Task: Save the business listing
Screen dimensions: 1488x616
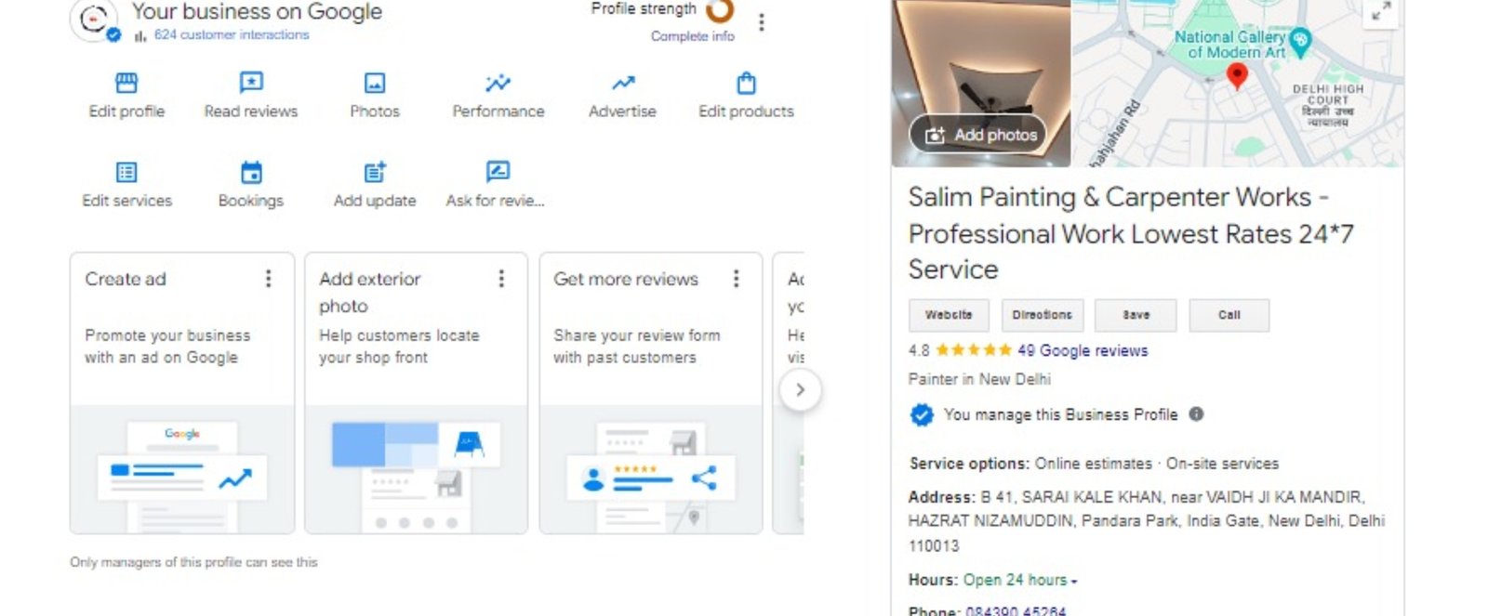Action: 1136,315
